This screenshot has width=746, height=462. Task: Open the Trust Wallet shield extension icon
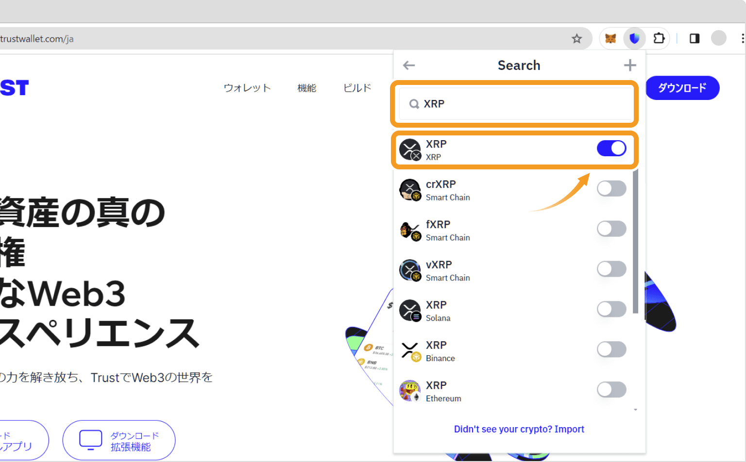click(x=634, y=38)
